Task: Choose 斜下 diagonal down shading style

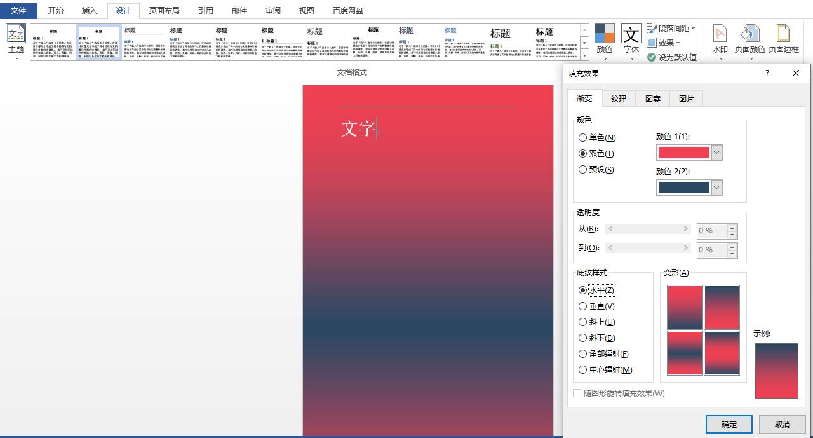Action: [x=596, y=338]
